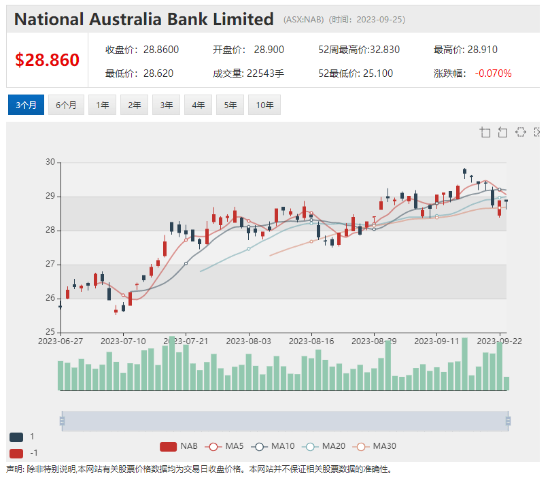This screenshot has width=550, height=487.
Task: Click 52周最高价:32.830 value
Action: tap(359, 50)
